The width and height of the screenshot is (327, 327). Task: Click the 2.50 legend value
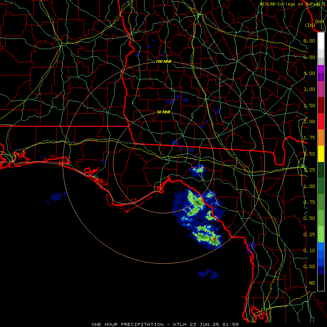pos(309,105)
